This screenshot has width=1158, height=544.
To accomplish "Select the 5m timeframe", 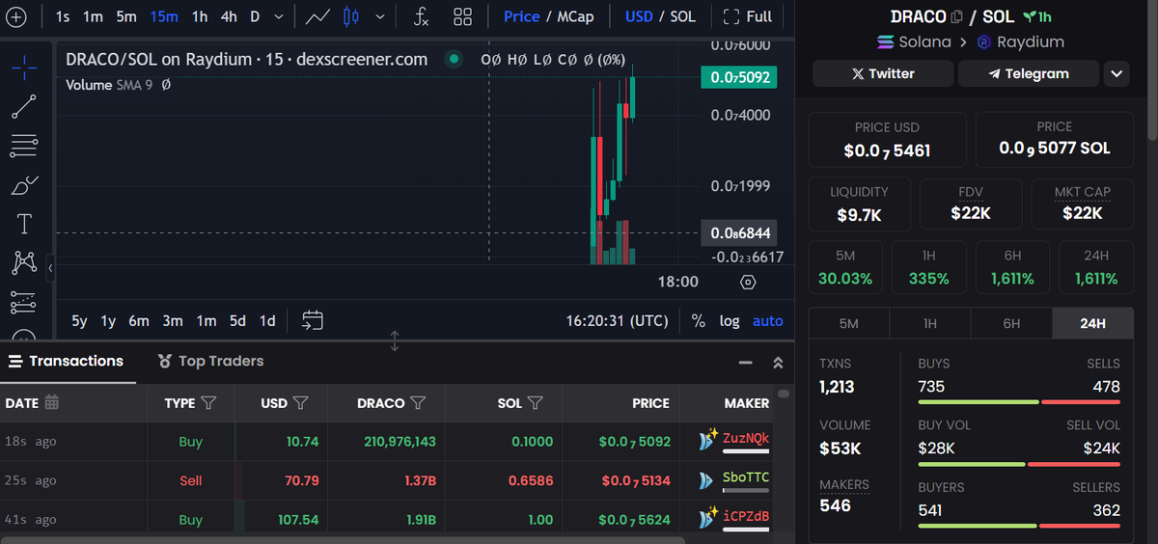I will coord(126,16).
